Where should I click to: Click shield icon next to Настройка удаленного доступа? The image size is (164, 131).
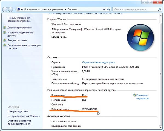pyautogui.click(x=4, y=32)
